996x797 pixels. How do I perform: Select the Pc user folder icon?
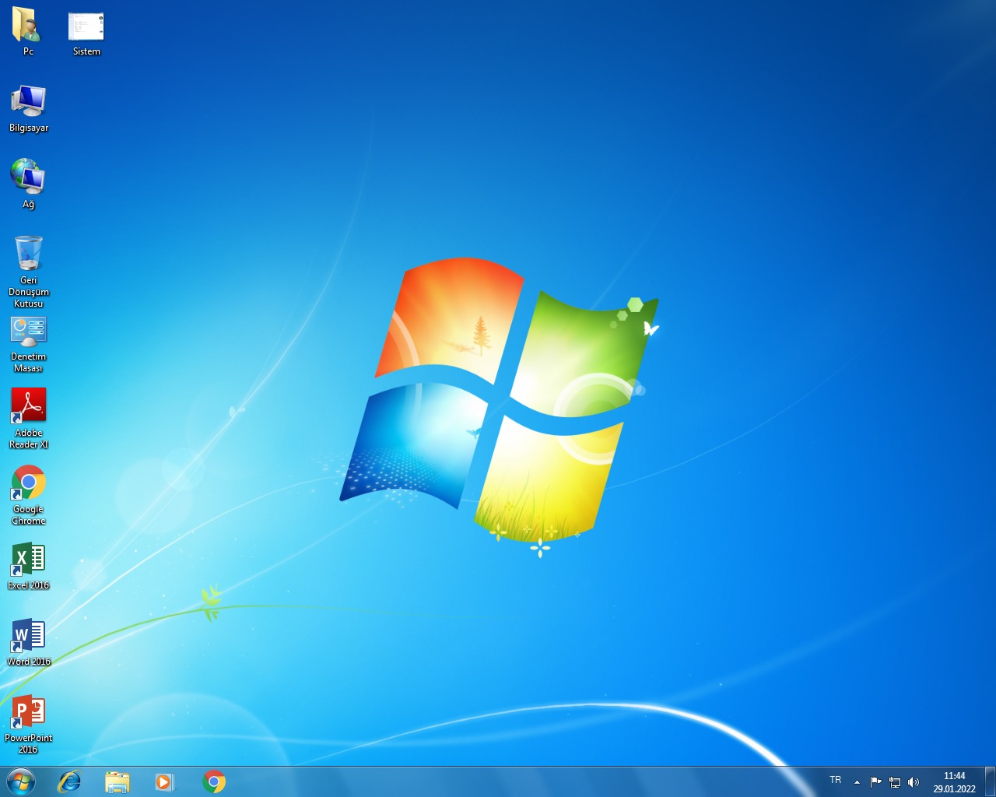tap(28, 32)
